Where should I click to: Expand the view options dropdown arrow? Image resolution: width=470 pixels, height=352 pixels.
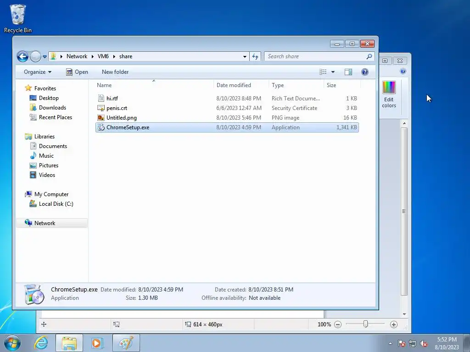(x=333, y=72)
